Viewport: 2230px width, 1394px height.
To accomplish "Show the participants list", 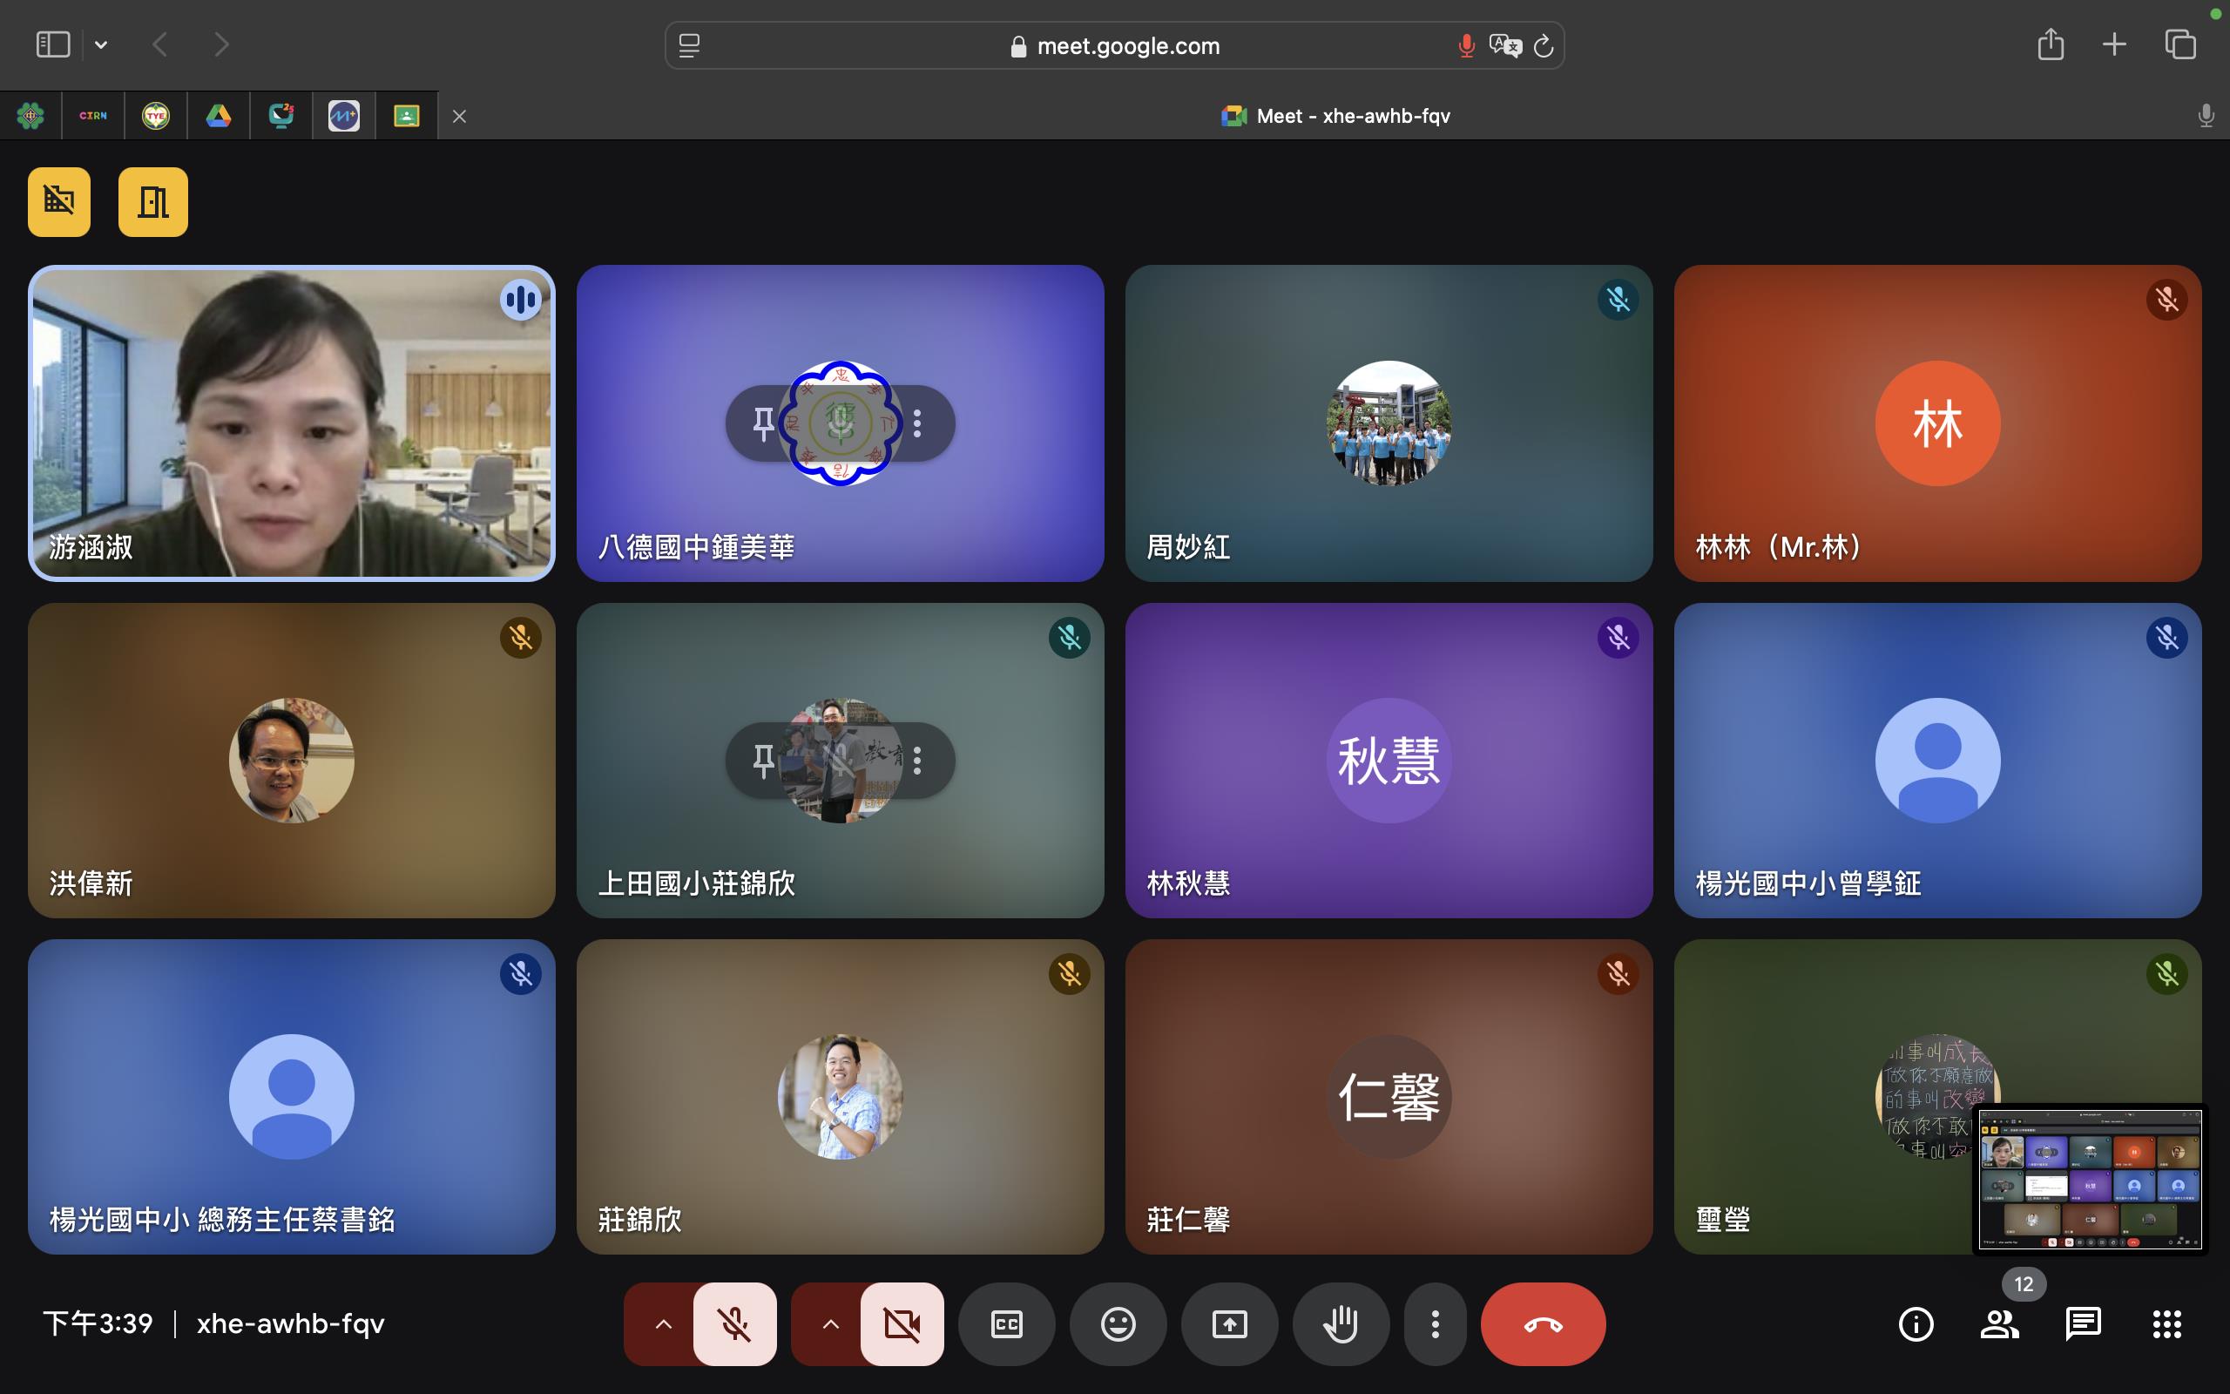I will (x=1998, y=1324).
